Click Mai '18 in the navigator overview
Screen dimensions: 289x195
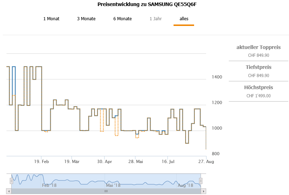tap(113, 185)
